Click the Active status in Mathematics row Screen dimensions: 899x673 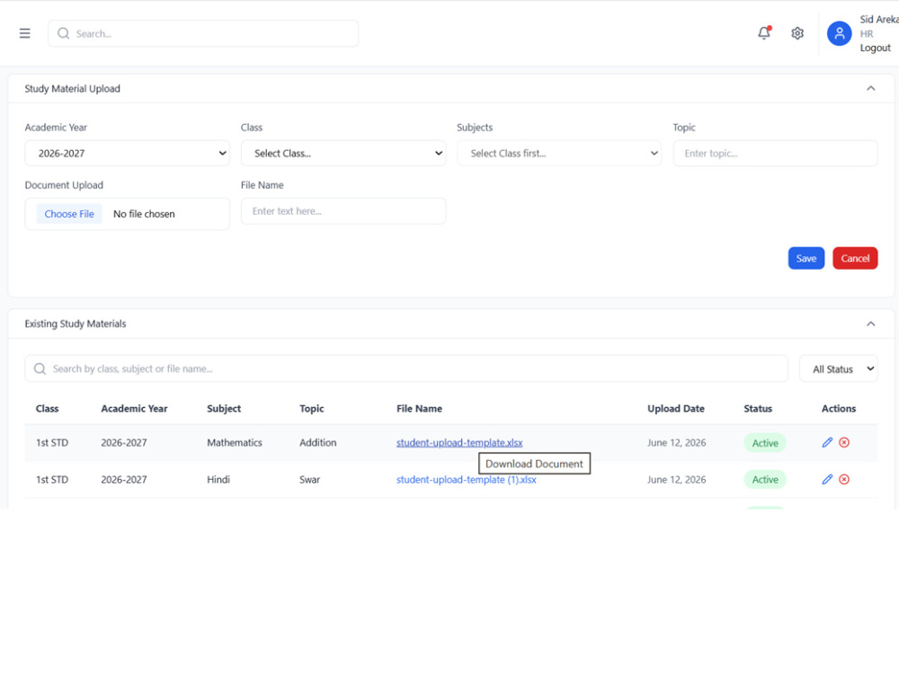(x=765, y=443)
